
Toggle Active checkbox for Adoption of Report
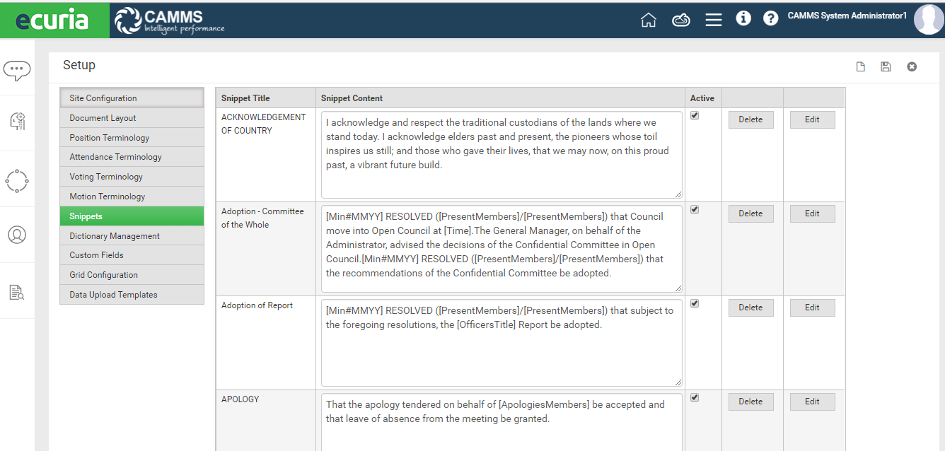(695, 303)
